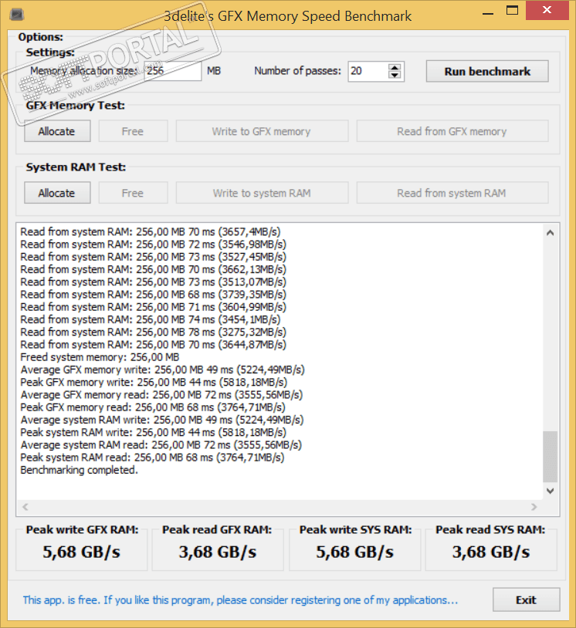This screenshot has width=576, height=628.
Task: Select the log line with 3739,35MB/s
Action: click(x=154, y=295)
